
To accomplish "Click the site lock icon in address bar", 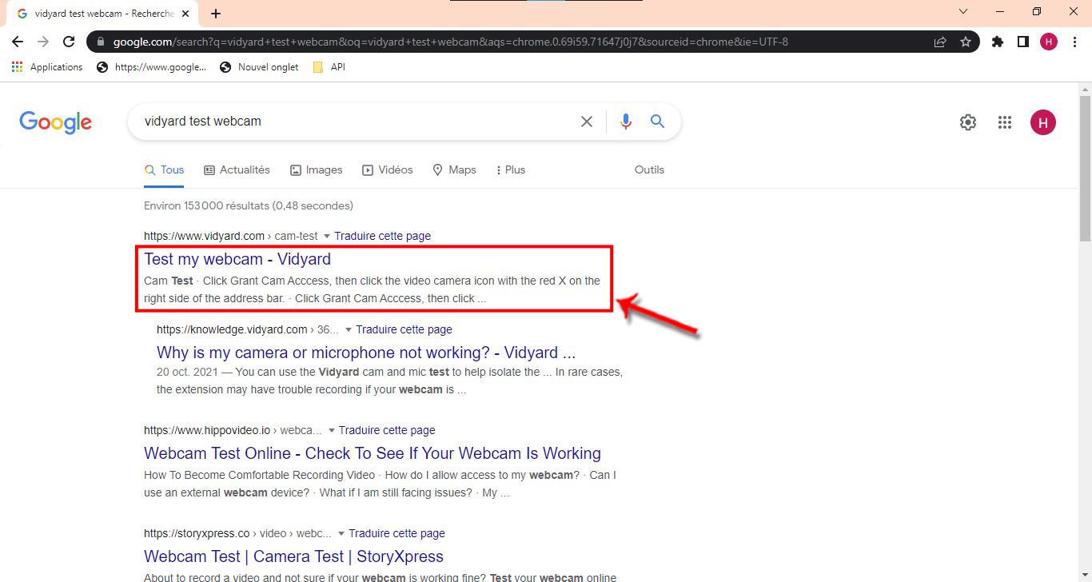I will [x=101, y=42].
